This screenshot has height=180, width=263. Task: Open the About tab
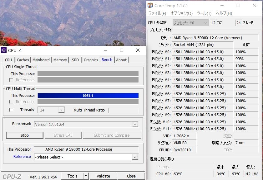point(121,60)
